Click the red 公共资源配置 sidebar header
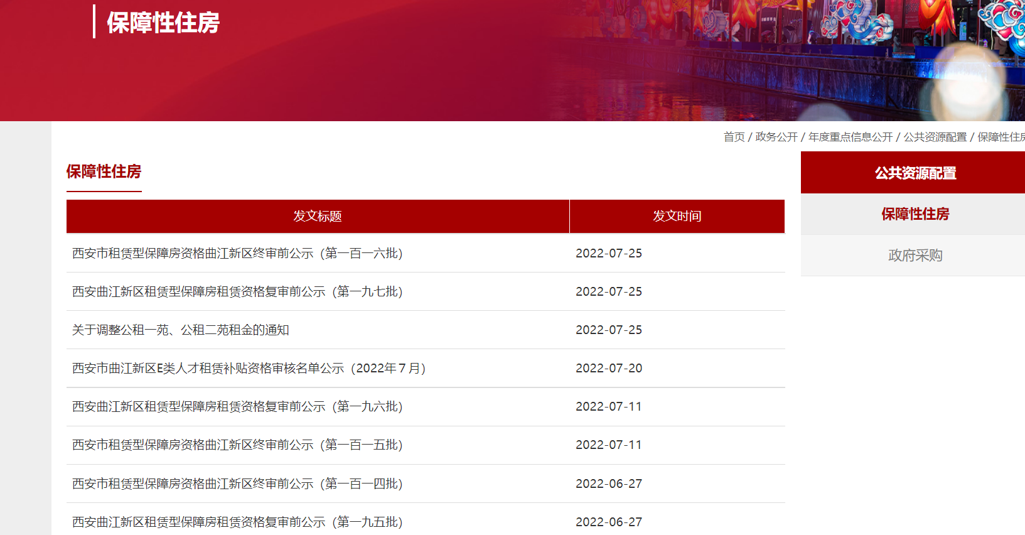The width and height of the screenshot is (1025, 535). pyautogui.click(x=915, y=173)
